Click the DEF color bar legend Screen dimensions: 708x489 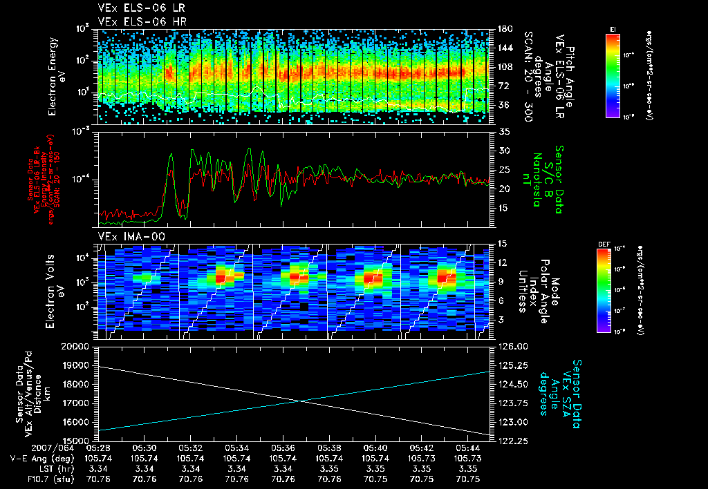point(604,291)
